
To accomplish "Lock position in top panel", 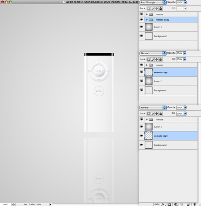I will click(156, 8).
